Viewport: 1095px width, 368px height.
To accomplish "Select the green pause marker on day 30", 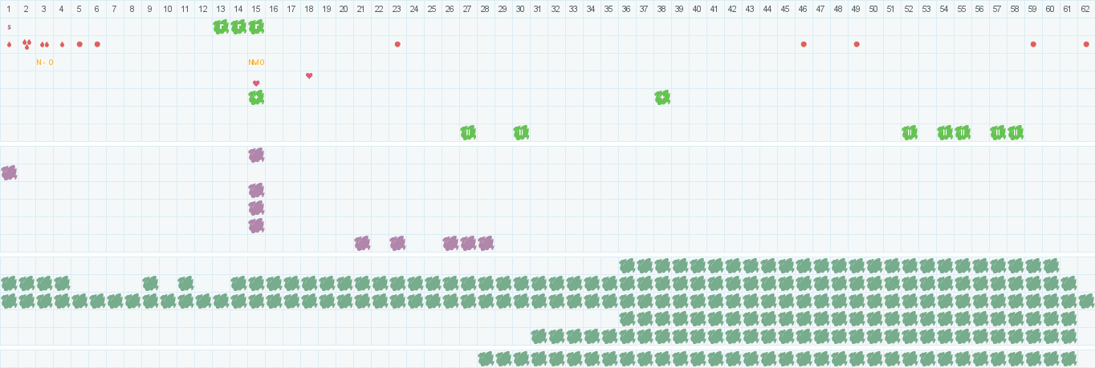I will (x=521, y=132).
